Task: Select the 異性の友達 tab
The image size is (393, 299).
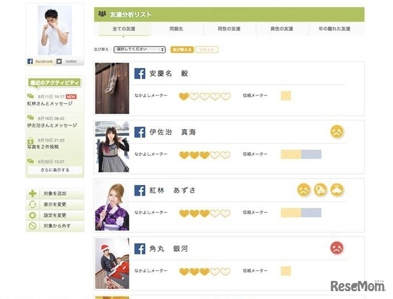Action: pyautogui.click(x=282, y=29)
